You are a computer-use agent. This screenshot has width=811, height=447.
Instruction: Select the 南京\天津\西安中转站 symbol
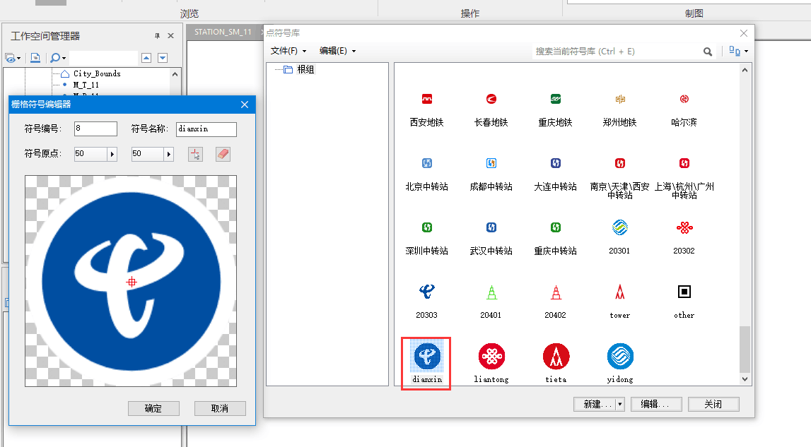click(619, 163)
